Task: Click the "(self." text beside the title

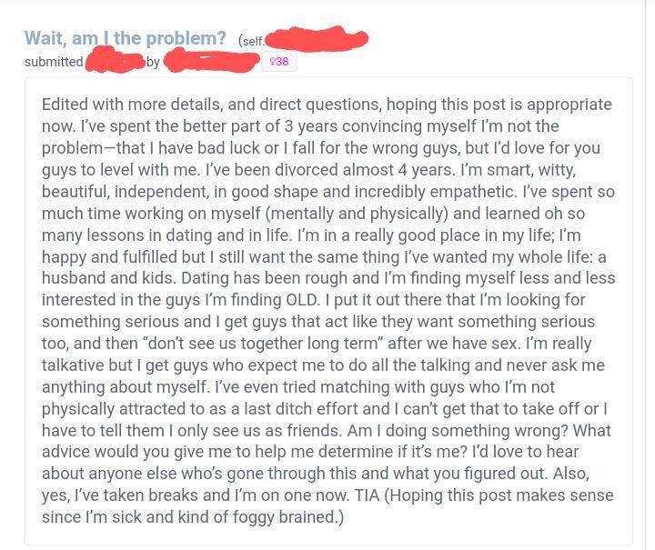Action: [x=251, y=41]
